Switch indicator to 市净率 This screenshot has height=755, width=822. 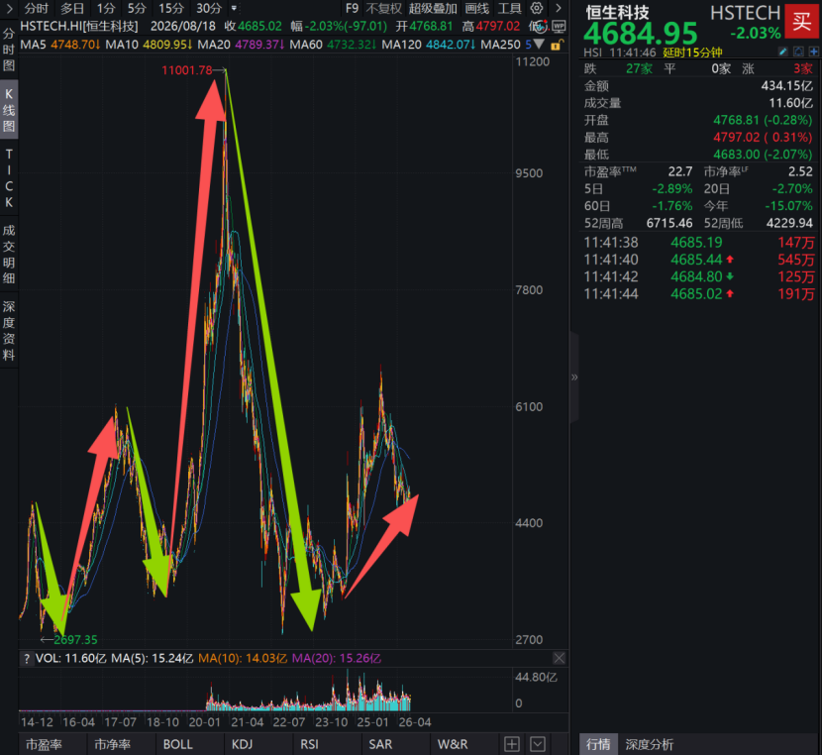113,744
